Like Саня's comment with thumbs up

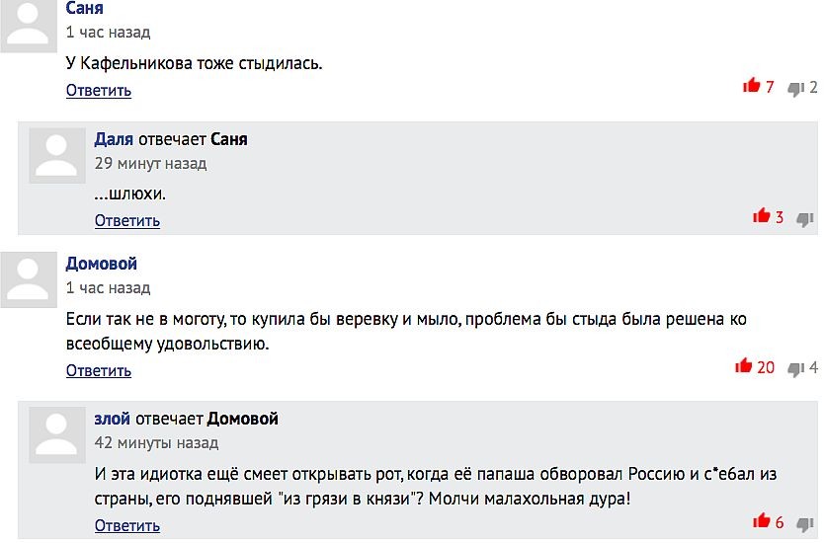click(751, 86)
